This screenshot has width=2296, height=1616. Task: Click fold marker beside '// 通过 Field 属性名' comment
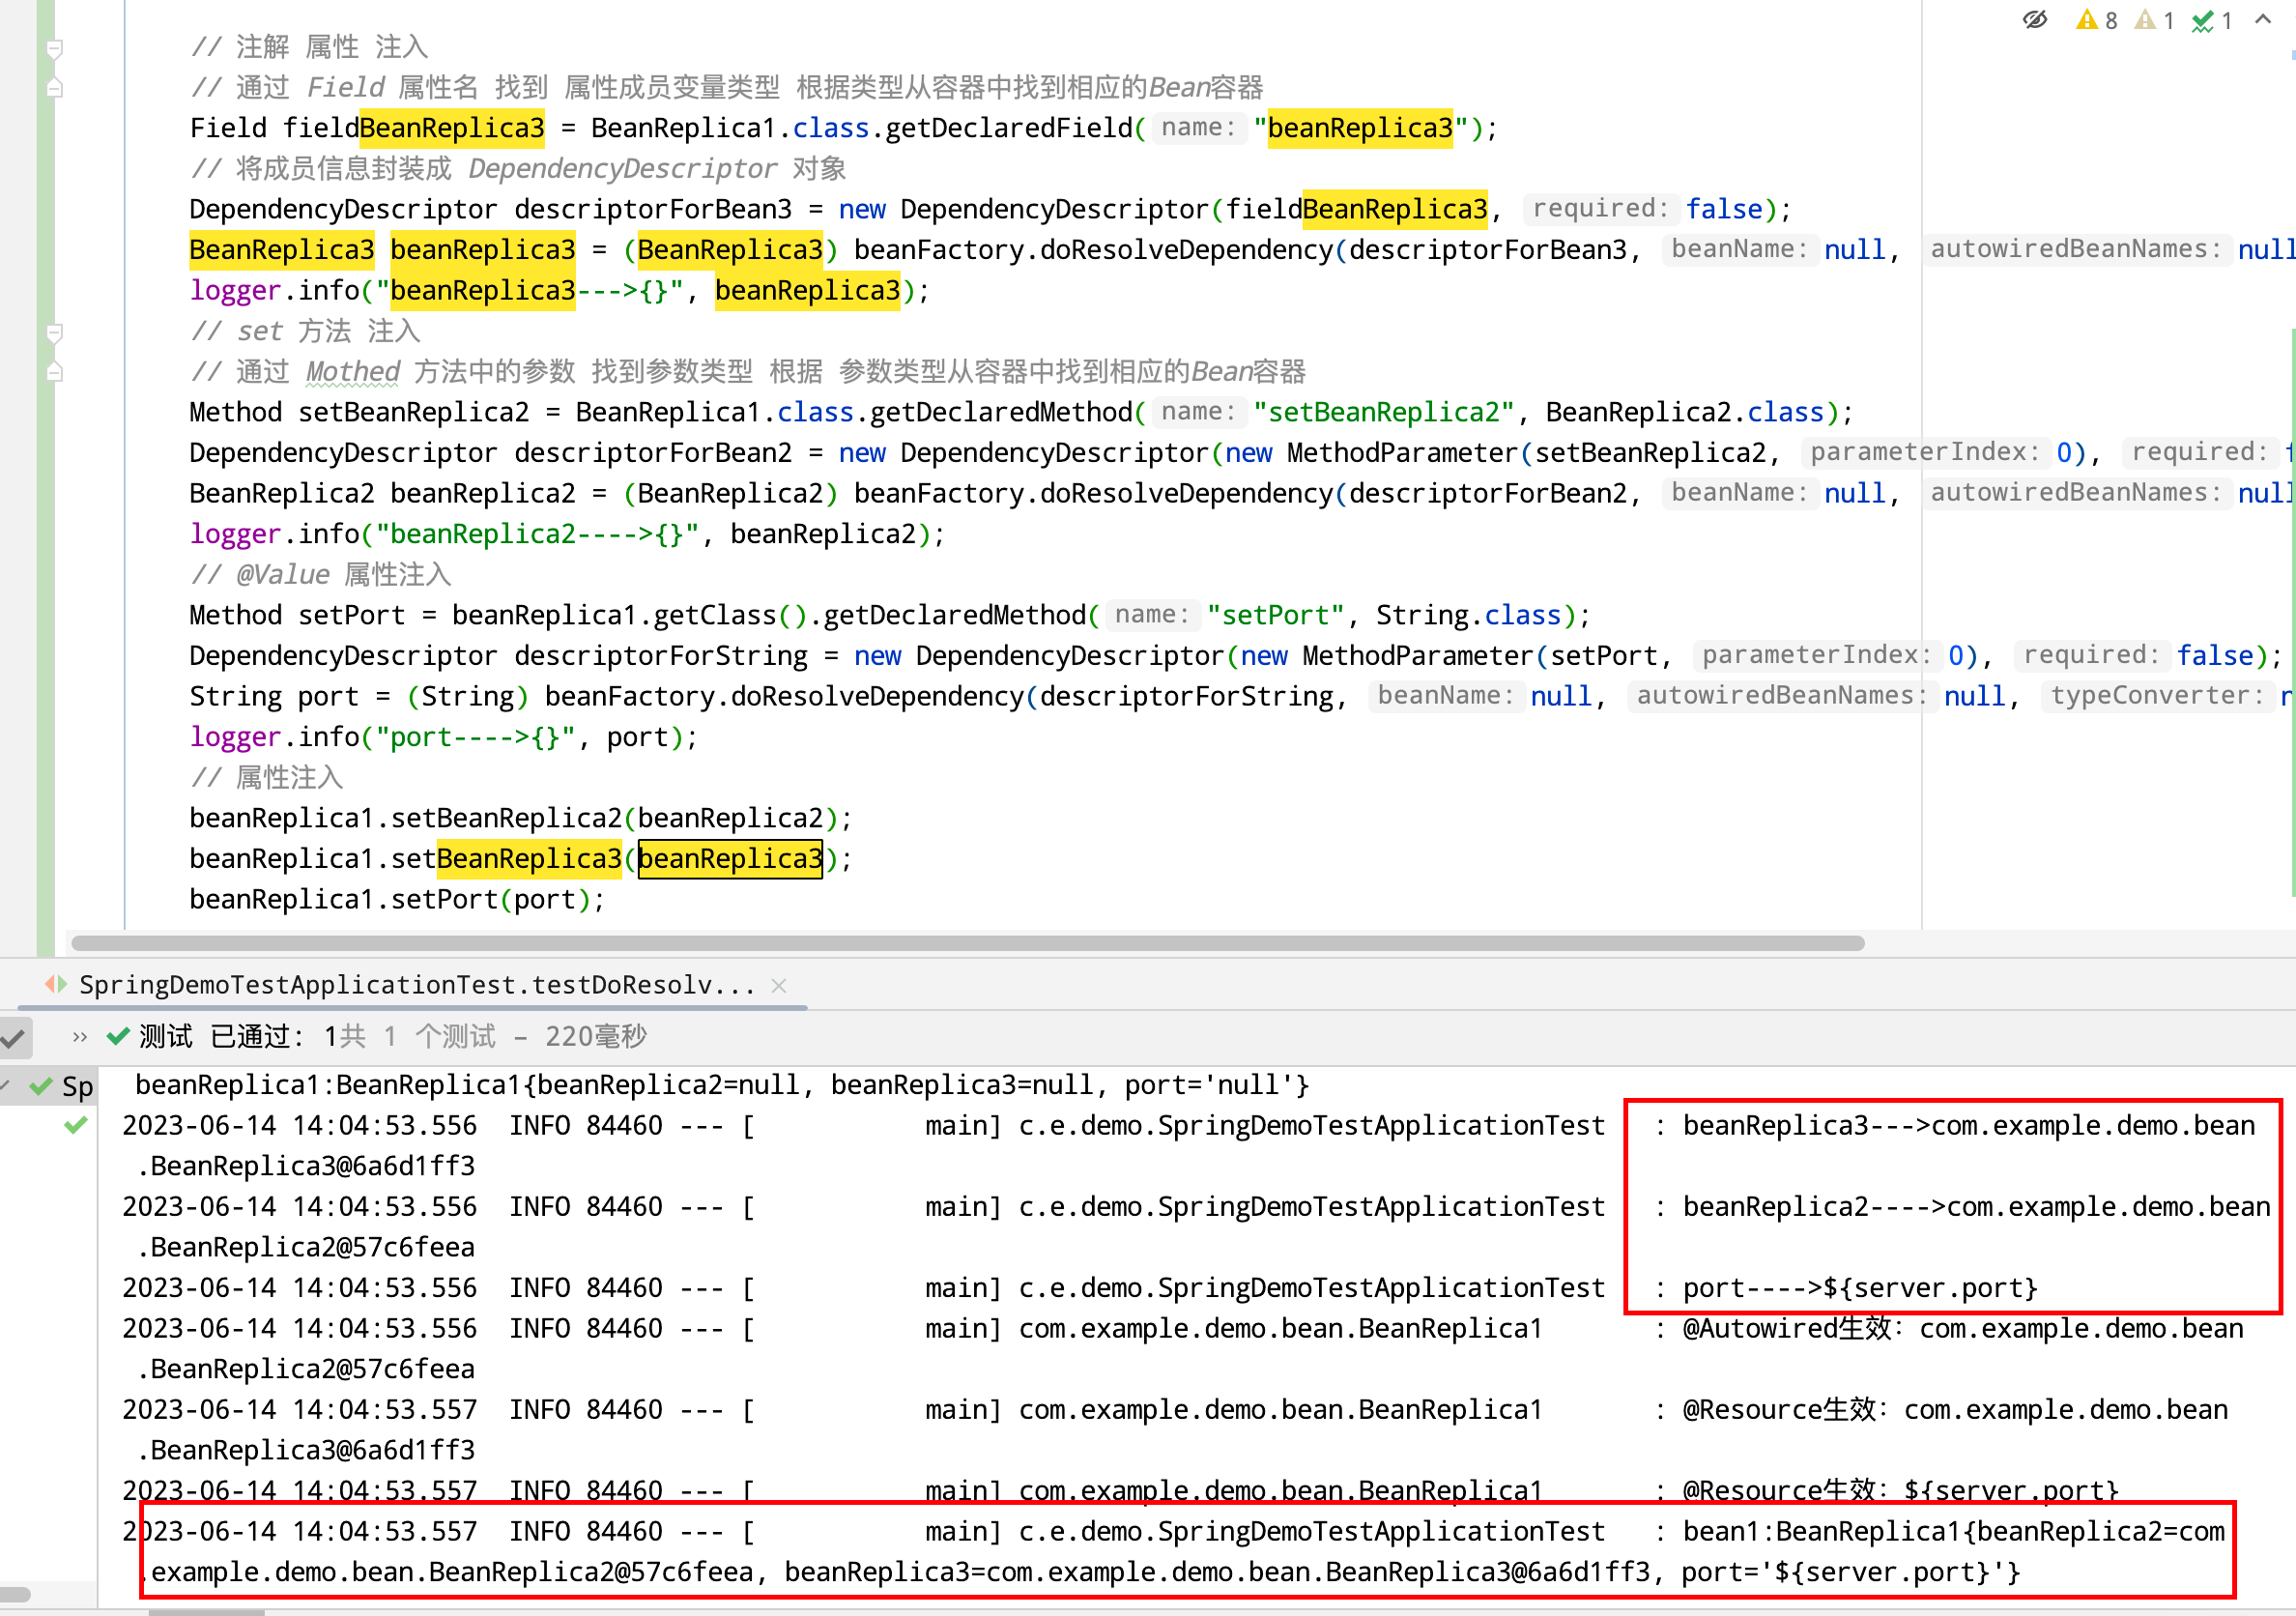point(55,88)
